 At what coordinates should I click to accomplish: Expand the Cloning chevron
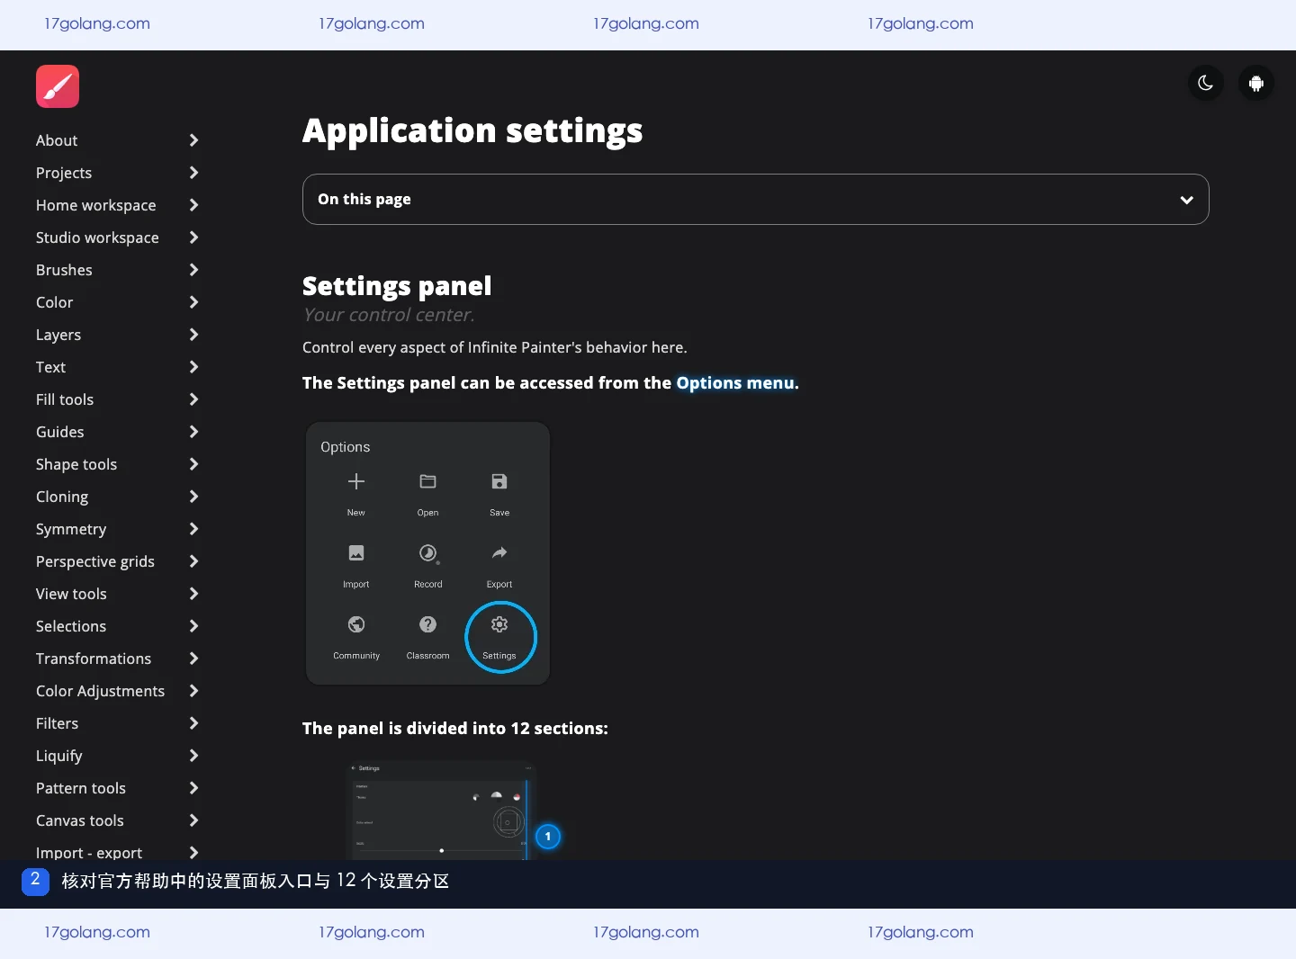[x=193, y=497]
